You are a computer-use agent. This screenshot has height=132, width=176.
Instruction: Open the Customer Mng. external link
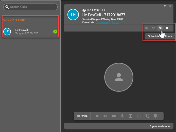[x=103, y=23]
